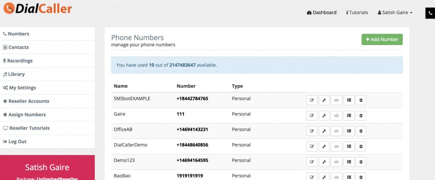Edit the OfficeAB number
Viewport: 435px width, 180px height.
click(x=312, y=131)
